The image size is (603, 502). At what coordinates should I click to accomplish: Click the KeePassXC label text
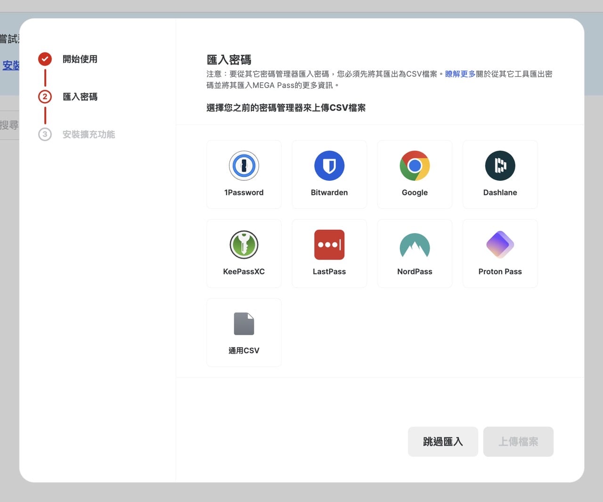click(244, 272)
